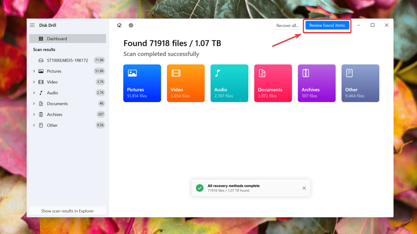
Task: Click the 51.8K badge next to Pictures
Action: click(100, 71)
